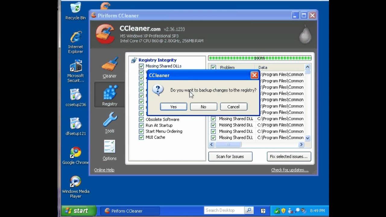The width and height of the screenshot is (386, 217).
Task: Open the Online Help link
Action: pyautogui.click(x=104, y=170)
